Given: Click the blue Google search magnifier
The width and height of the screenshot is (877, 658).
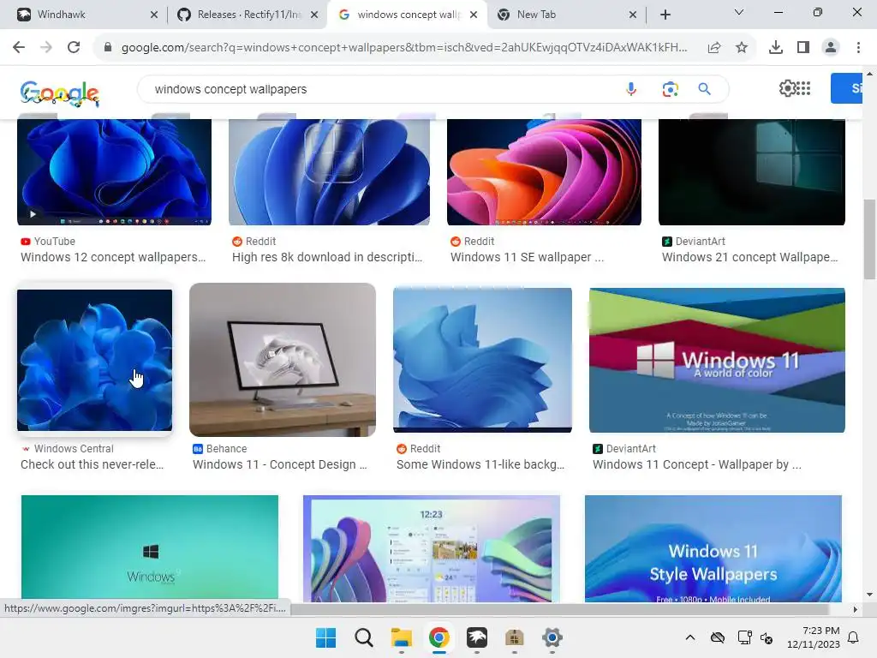Looking at the screenshot, I should (x=704, y=89).
